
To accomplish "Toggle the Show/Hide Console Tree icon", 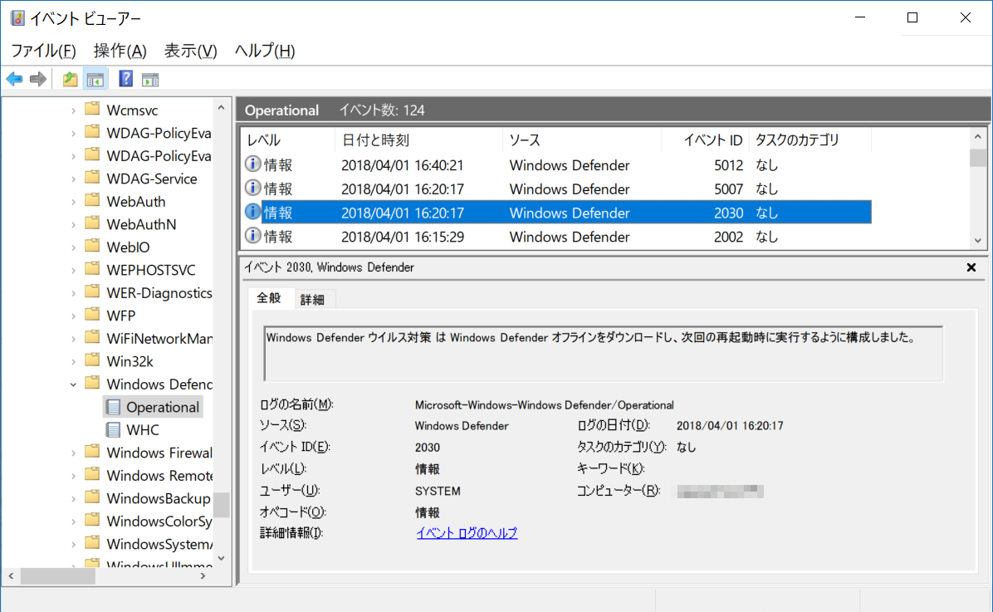I will click(95, 79).
